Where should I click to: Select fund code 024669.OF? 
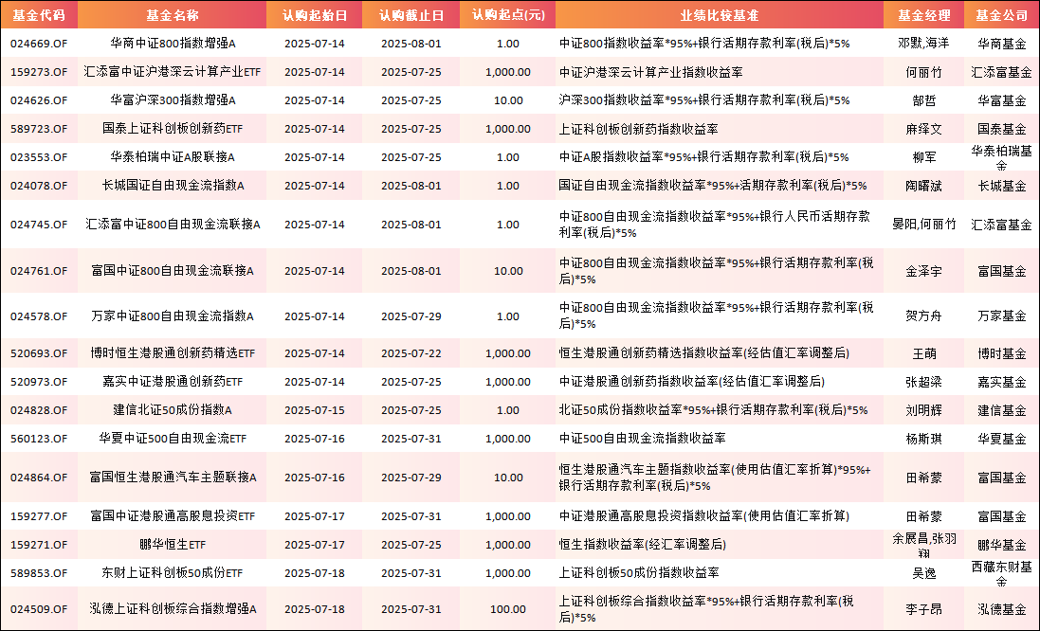click(x=40, y=43)
